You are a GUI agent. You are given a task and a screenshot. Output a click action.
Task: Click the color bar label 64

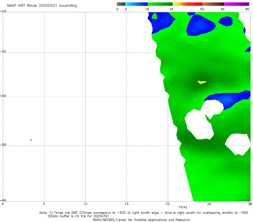223,9
